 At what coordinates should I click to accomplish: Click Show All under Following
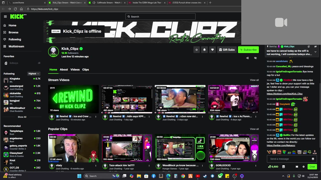click(x=22, y=117)
